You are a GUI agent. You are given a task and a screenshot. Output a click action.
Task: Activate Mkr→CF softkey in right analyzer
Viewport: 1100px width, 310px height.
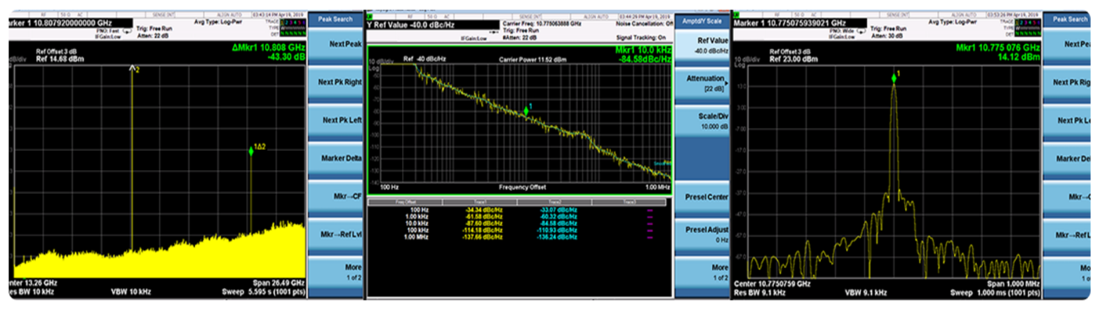1068,195
